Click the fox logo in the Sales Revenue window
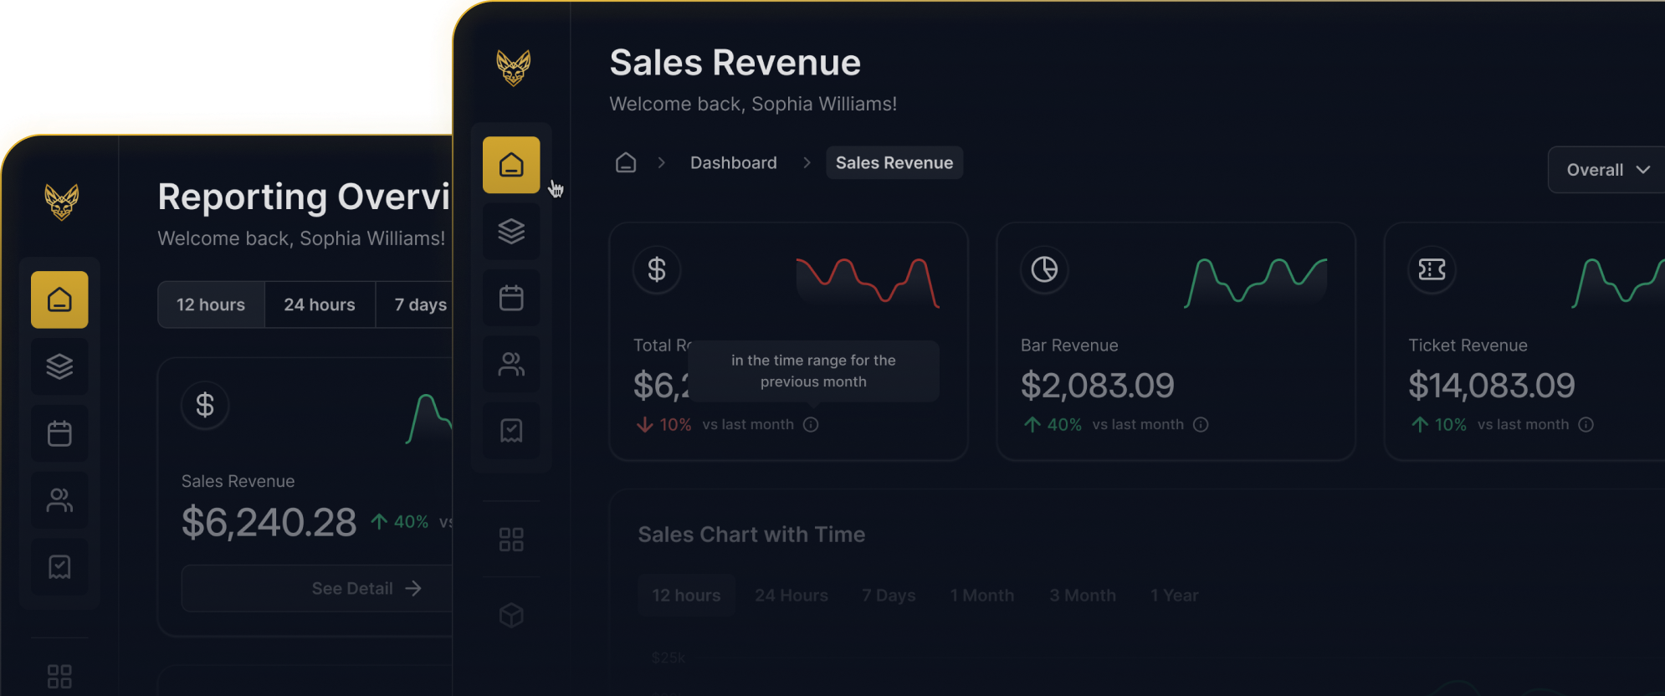 513,68
